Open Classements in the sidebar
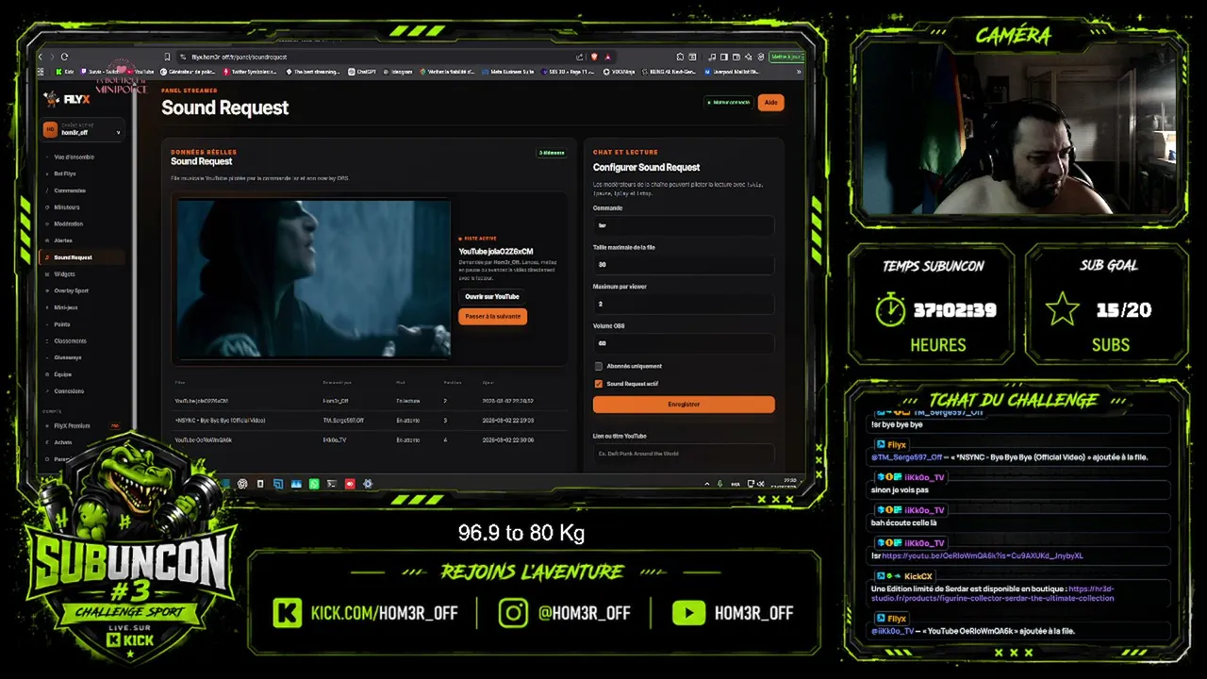The height and width of the screenshot is (679, 1207). pos(70,341)
